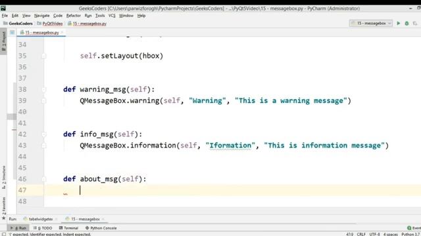Close the 15 - messagebox run tab
The image size is (421, 236).
tap(103, 219)
